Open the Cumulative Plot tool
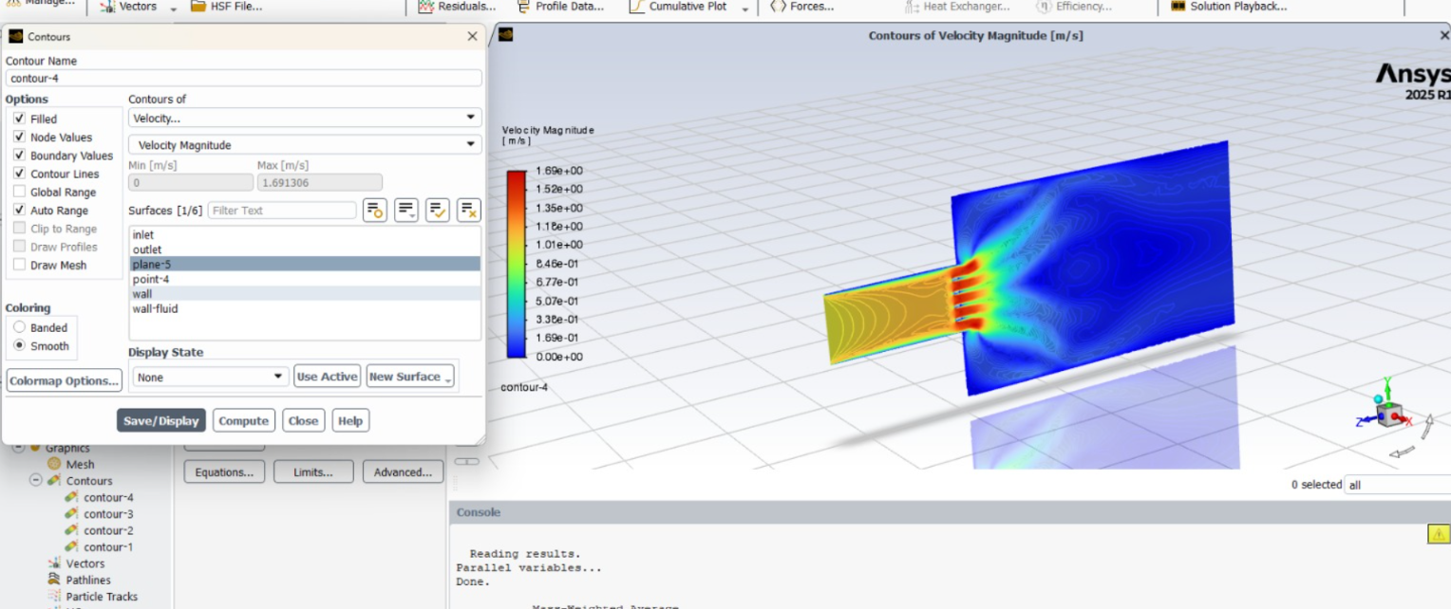This screenshot has width=1451, height=609. pyautogui.click(x=678, y=7)
